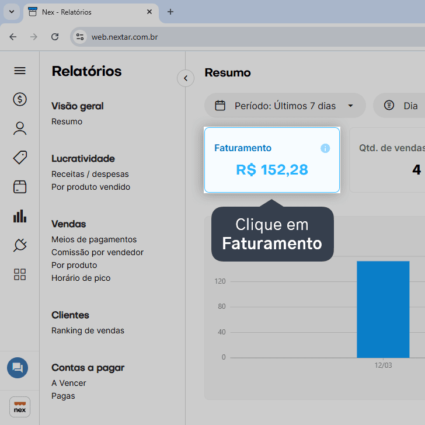Click the Contas a pagar heading
The image size is (425, 425).
click(x=88, y=368)
